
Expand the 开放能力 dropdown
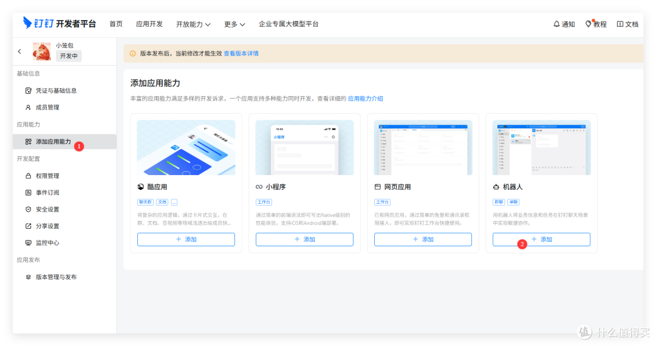(x=193, y=24)
